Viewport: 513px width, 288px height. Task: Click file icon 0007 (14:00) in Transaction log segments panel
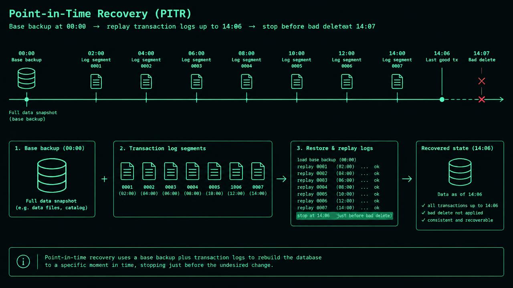point(258,171)
